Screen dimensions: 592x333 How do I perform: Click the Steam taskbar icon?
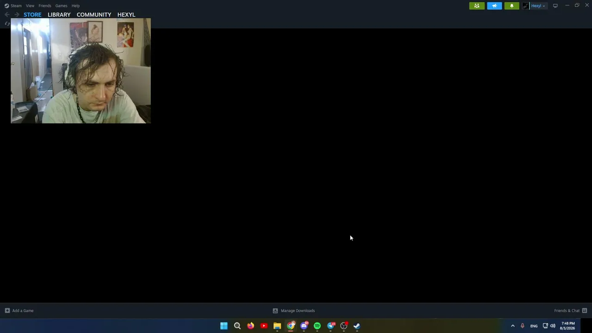coord(357,326)
